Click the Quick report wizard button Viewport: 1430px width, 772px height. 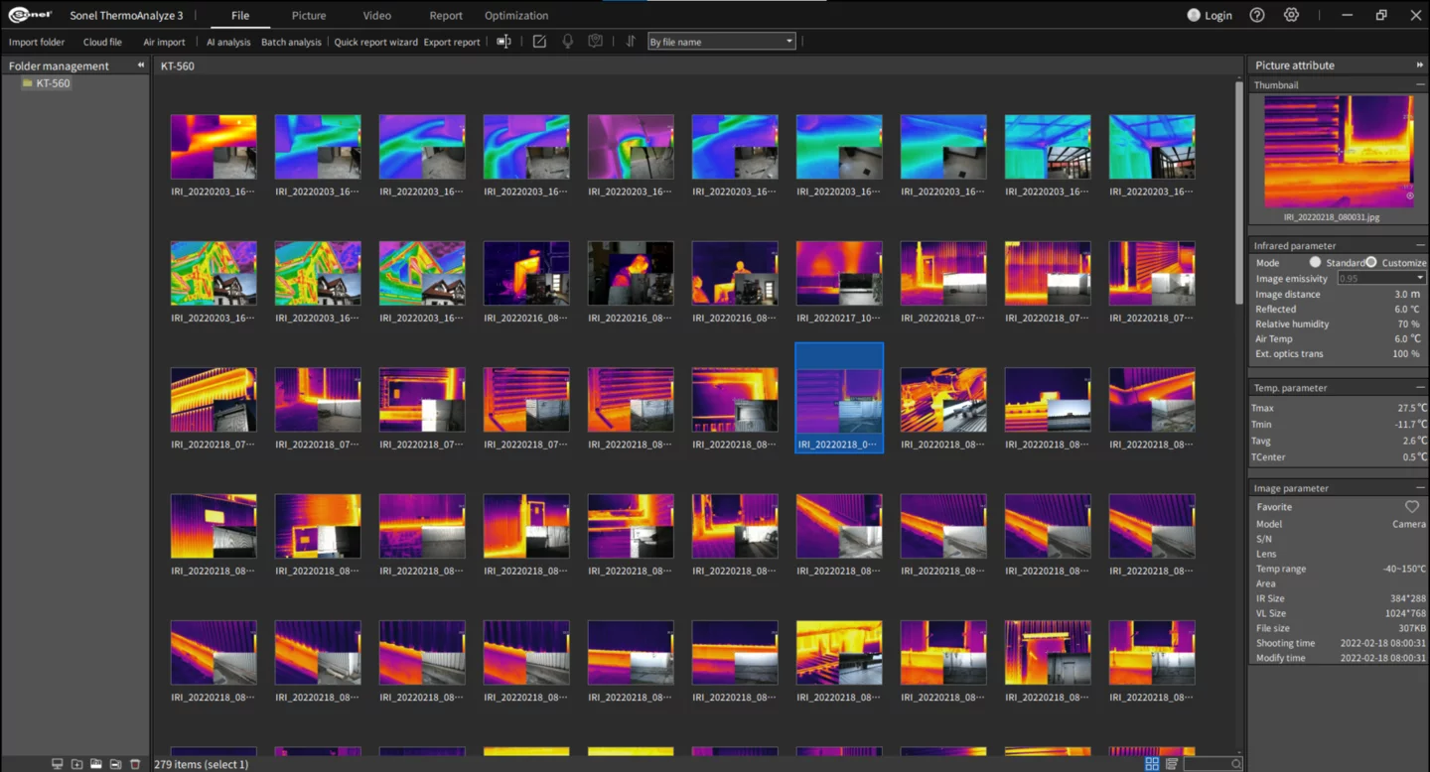pos(375,42)
